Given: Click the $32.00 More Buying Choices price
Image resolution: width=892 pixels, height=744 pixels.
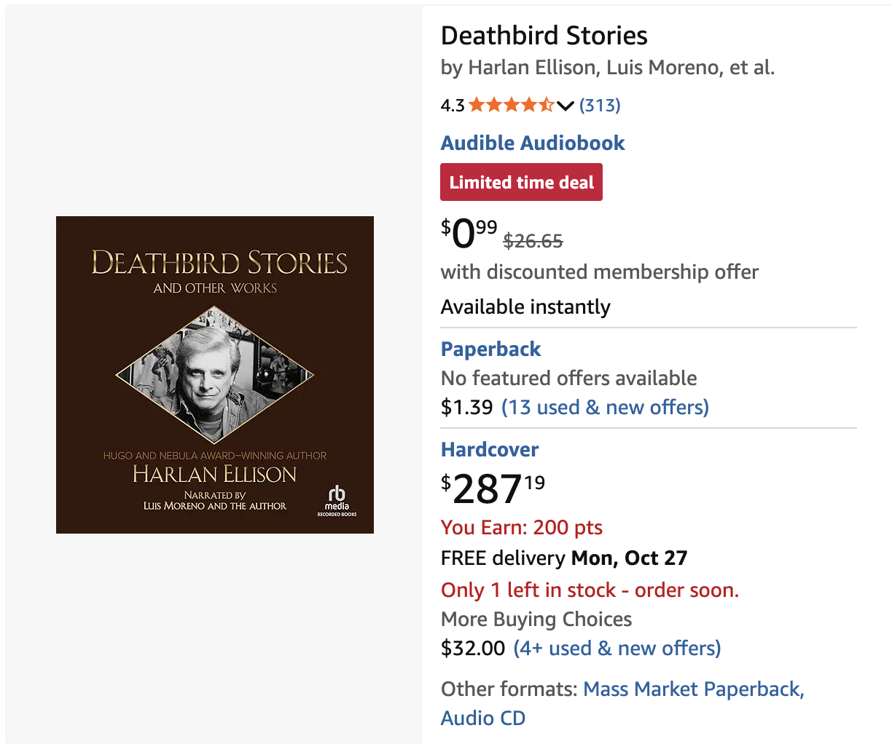Looking at the screenshot, I should click(472, 649).
